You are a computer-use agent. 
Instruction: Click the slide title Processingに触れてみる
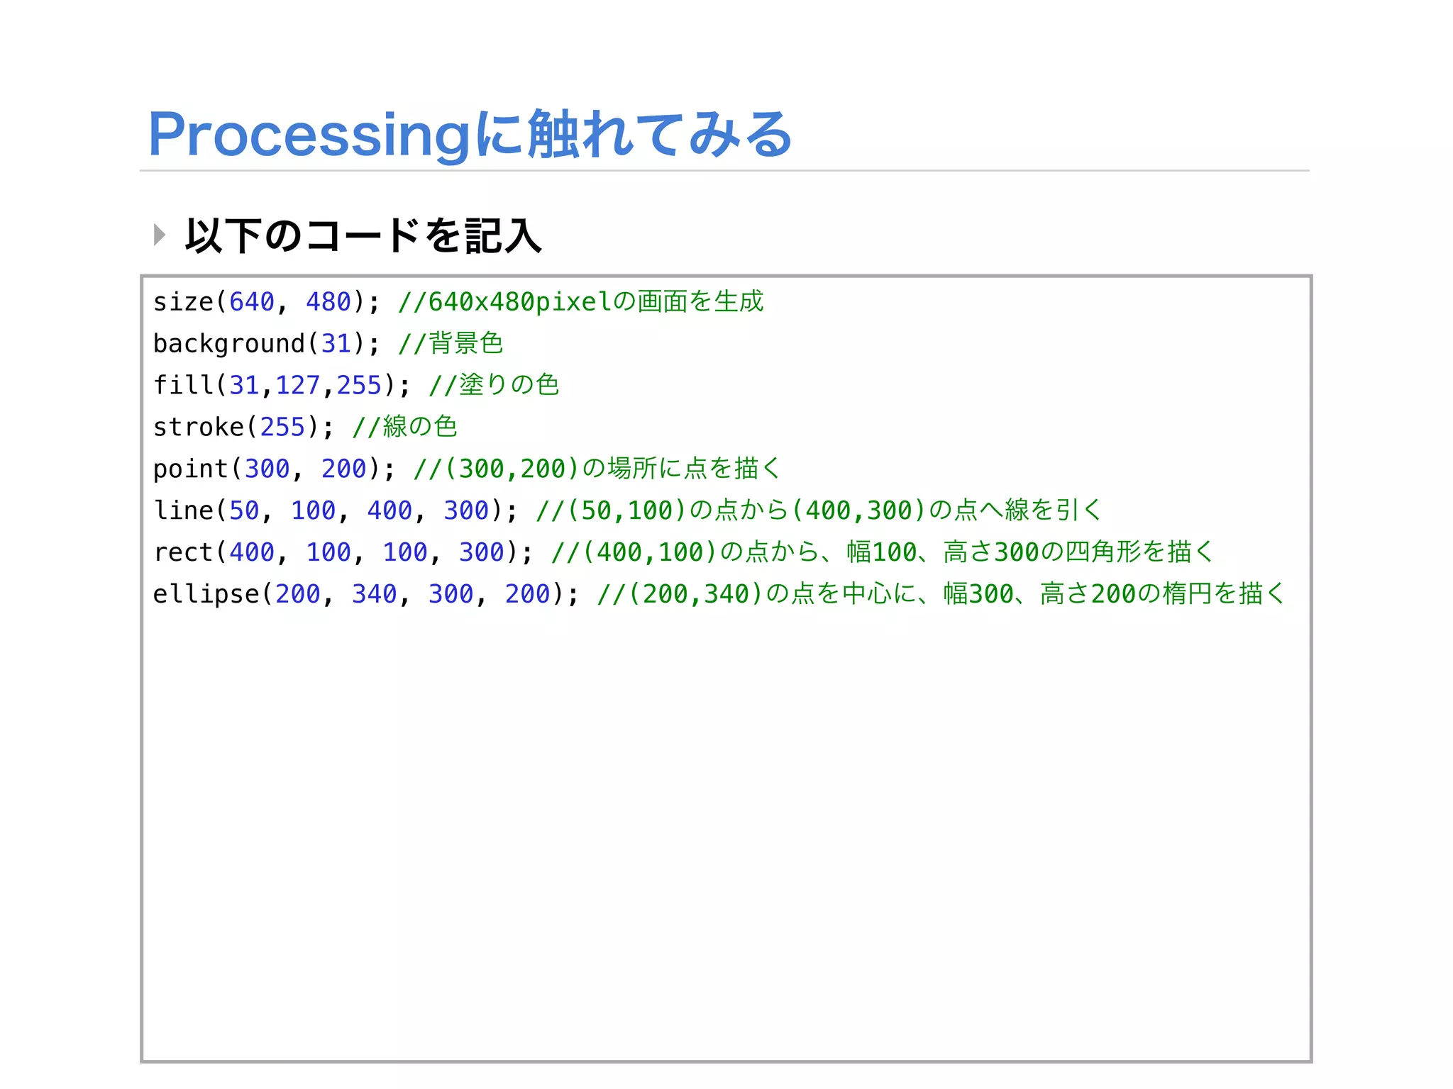tap(470, 134)
